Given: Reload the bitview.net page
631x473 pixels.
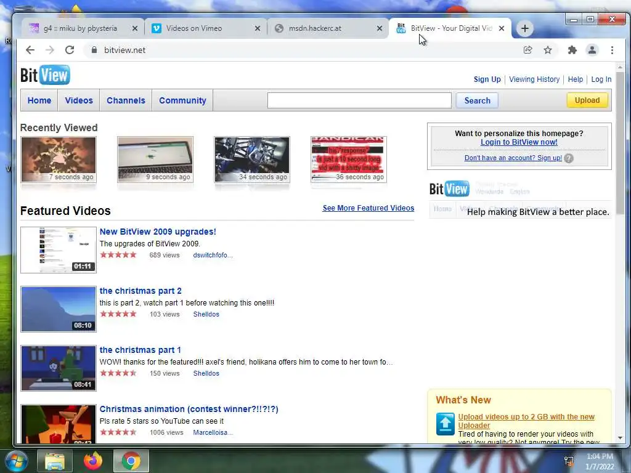Looking at the screenshot, I should point(70,50).
